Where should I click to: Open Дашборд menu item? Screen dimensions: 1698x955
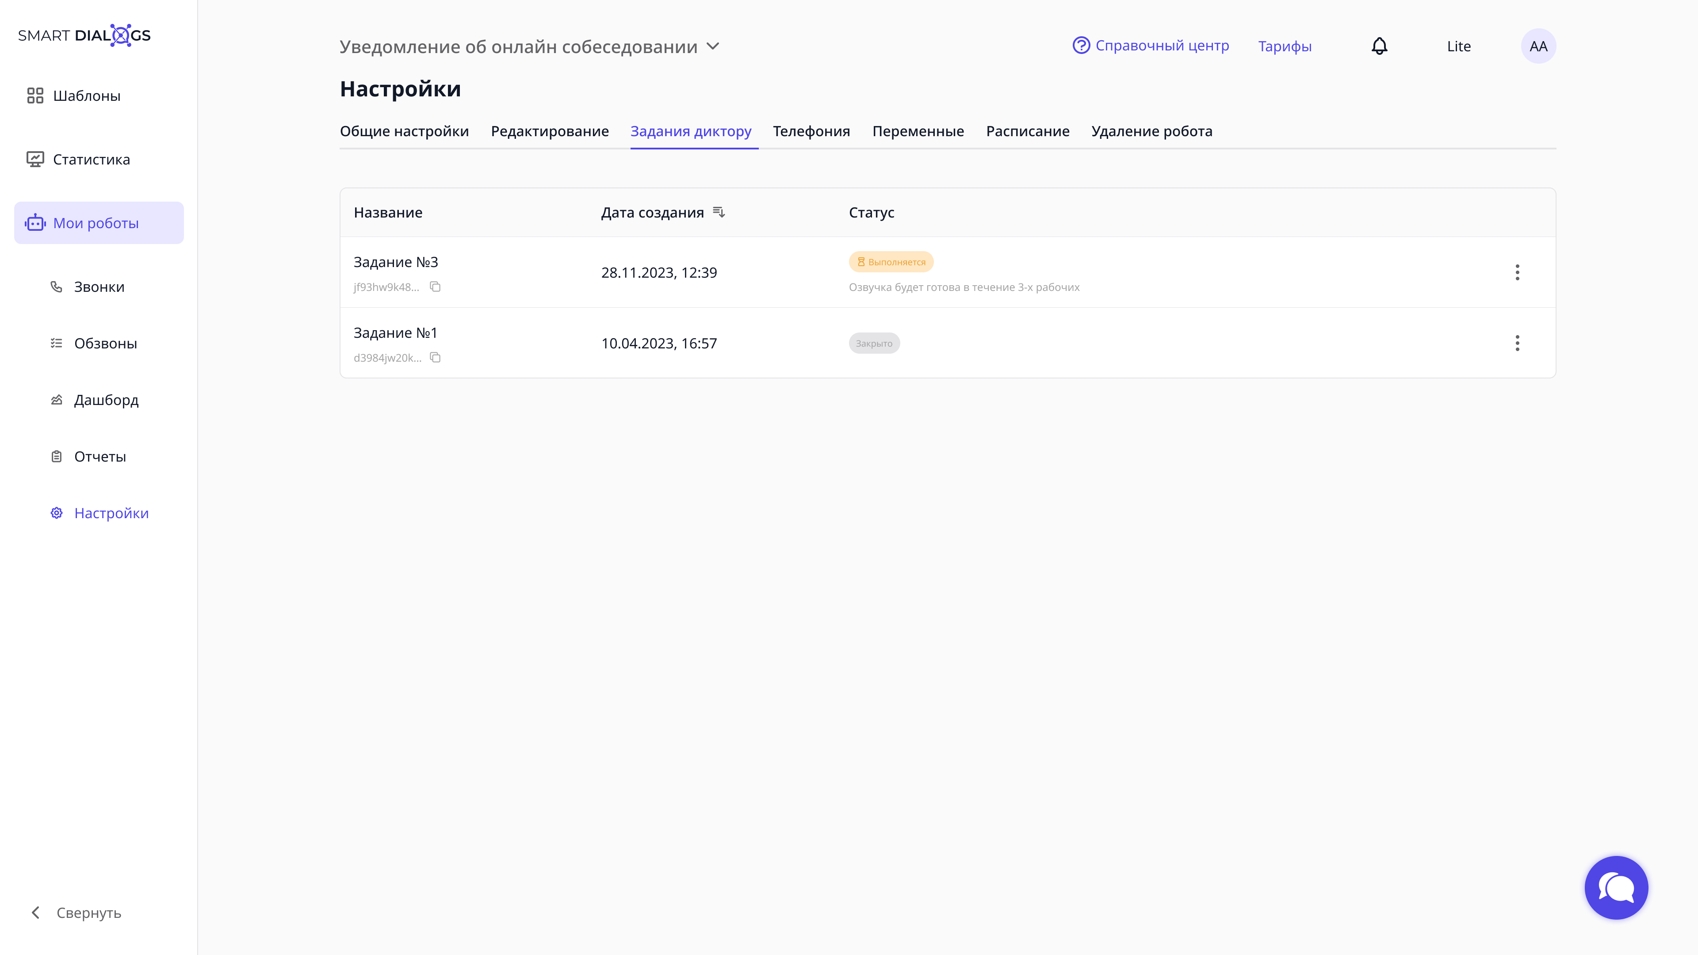click(106, 400)
